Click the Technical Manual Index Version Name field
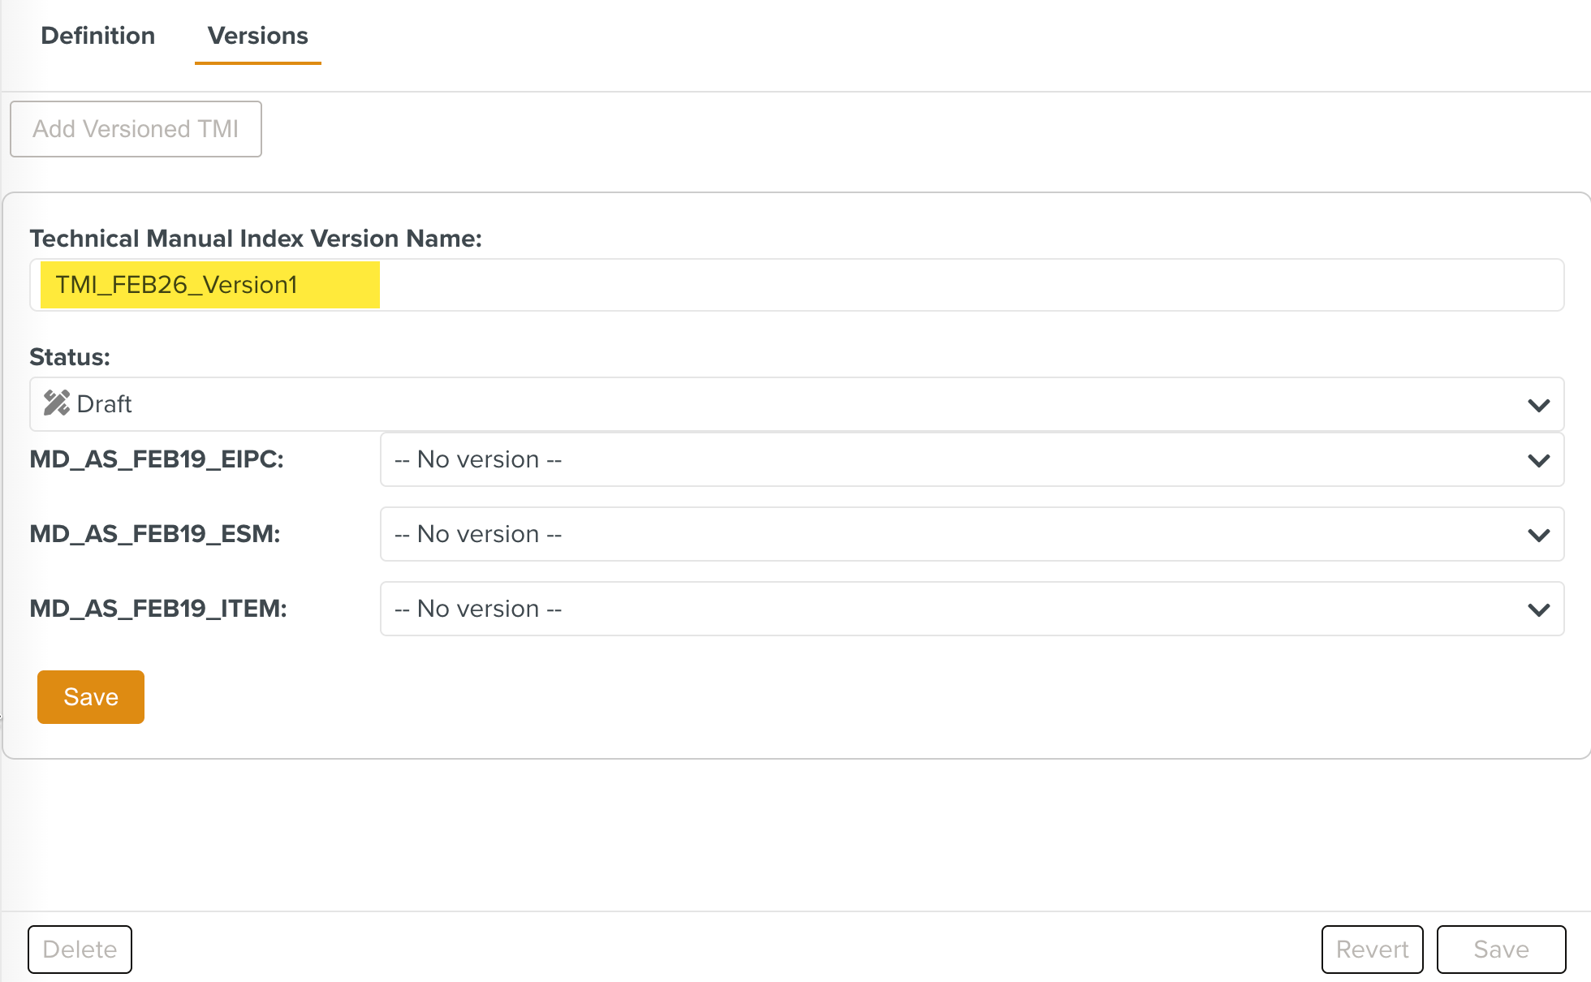 point(795,285)
